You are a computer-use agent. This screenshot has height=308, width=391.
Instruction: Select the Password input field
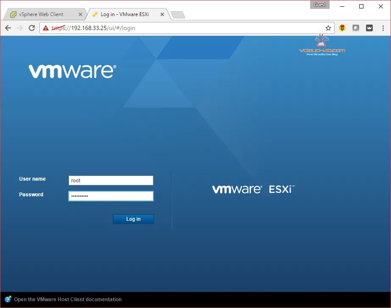(x=111, y=195)
